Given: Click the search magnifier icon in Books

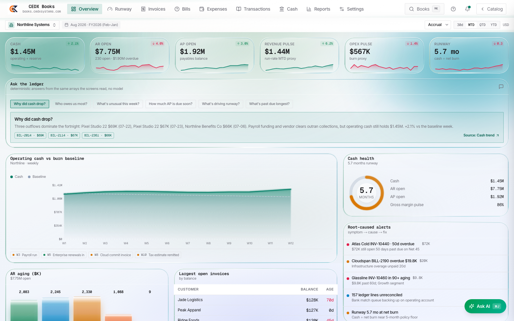Looking at the screenshot, I should pos(412,9).
